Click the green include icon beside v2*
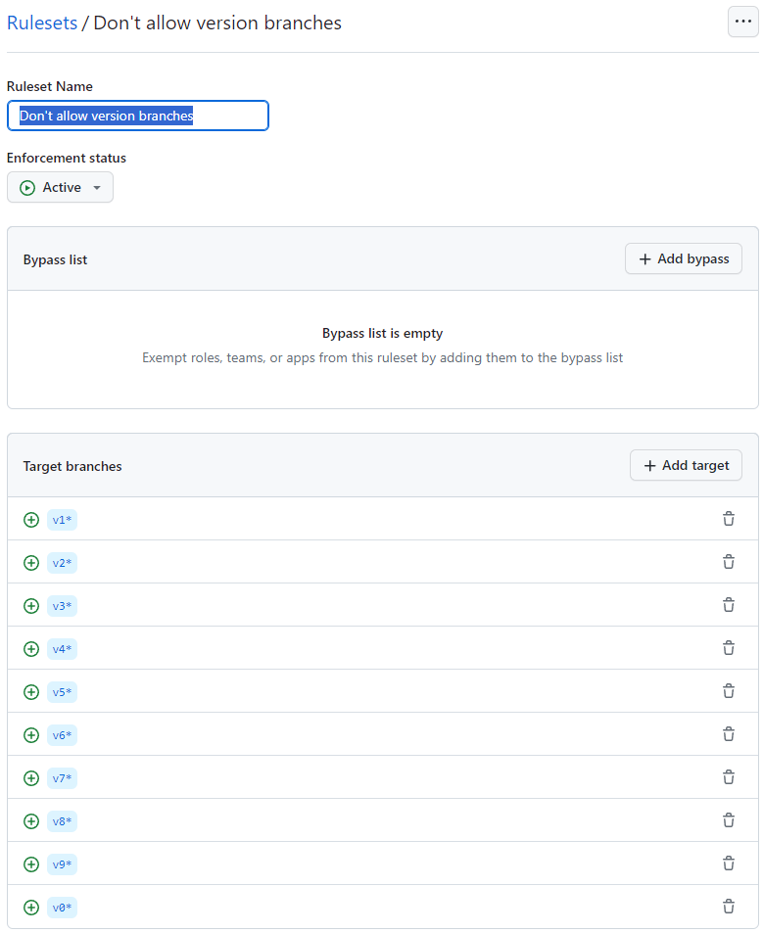763x933 pixels. pos(31,563)
